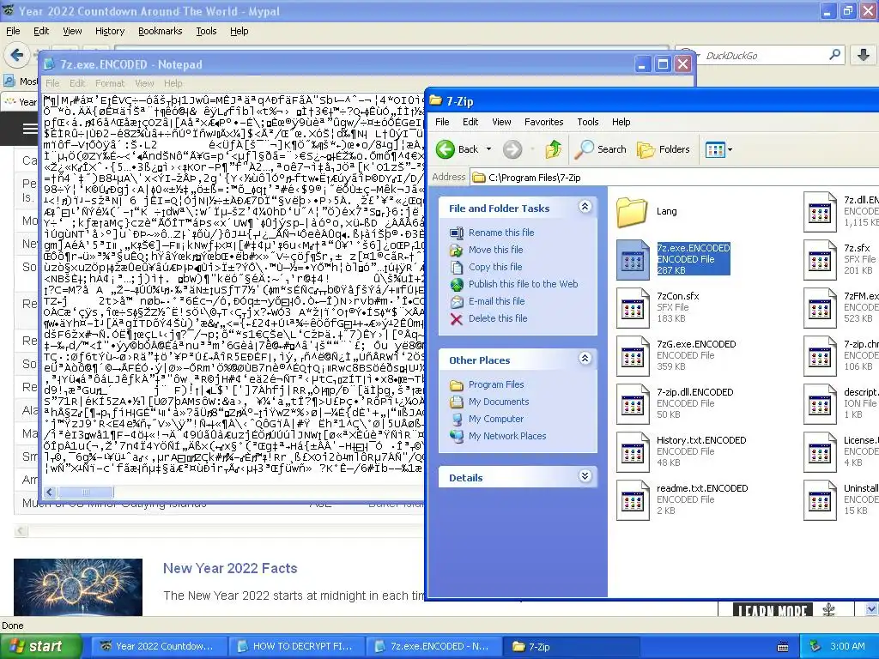Collapse the File and Folder Tasks panel
Image resolution: width=879 pixels, height=659 pixels.
585,207
